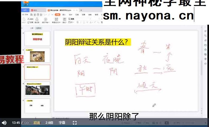Go to the blue 首页 home tab
The height and width of the screenshot is (127, 209).
point(25,10)
